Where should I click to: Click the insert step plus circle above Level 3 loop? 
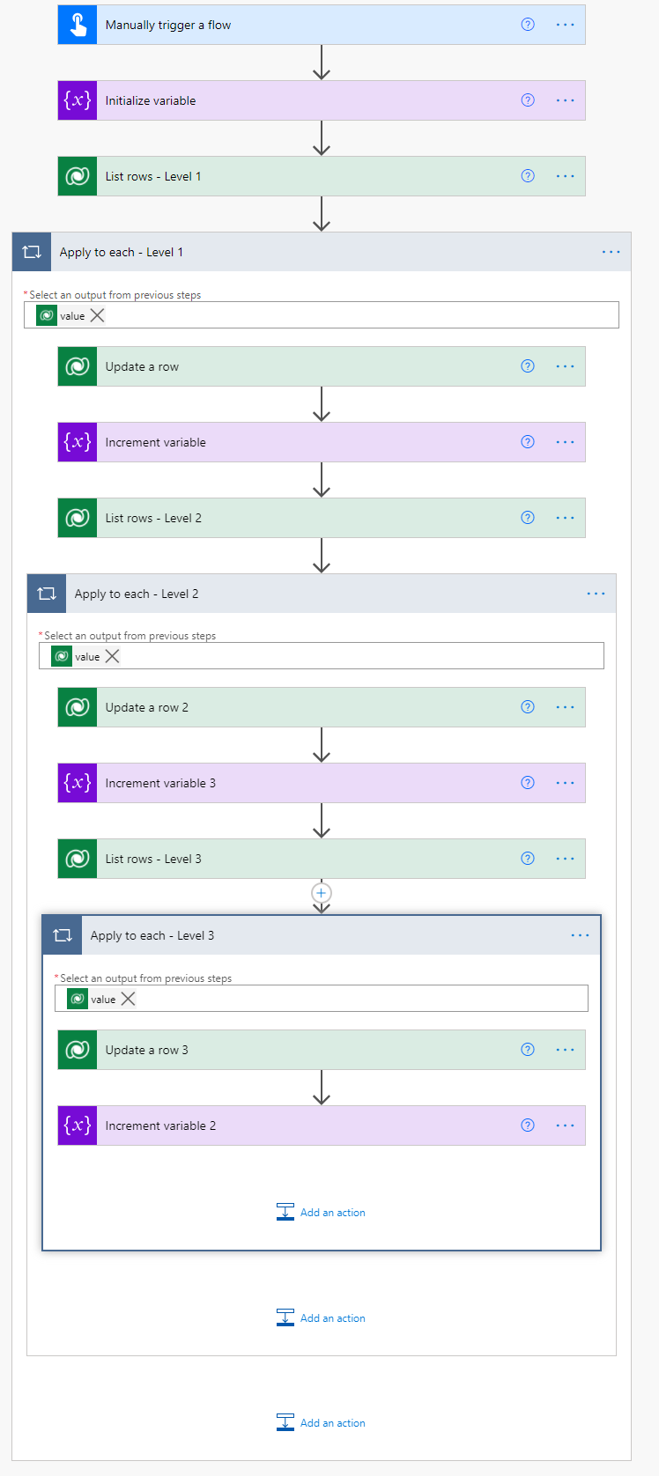point(322,893)
